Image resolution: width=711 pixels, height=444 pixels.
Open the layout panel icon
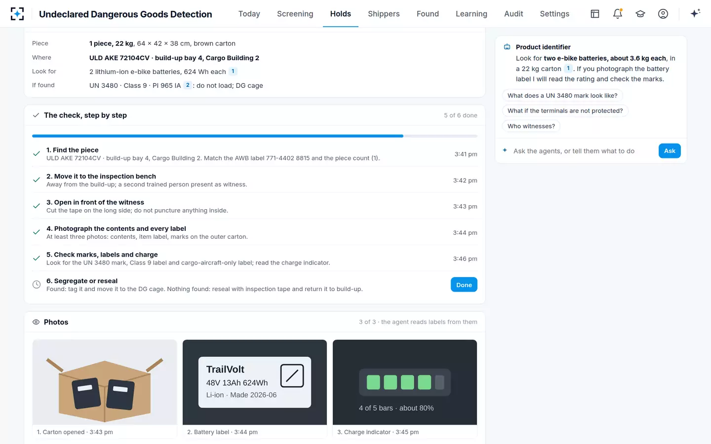[595, 14]
